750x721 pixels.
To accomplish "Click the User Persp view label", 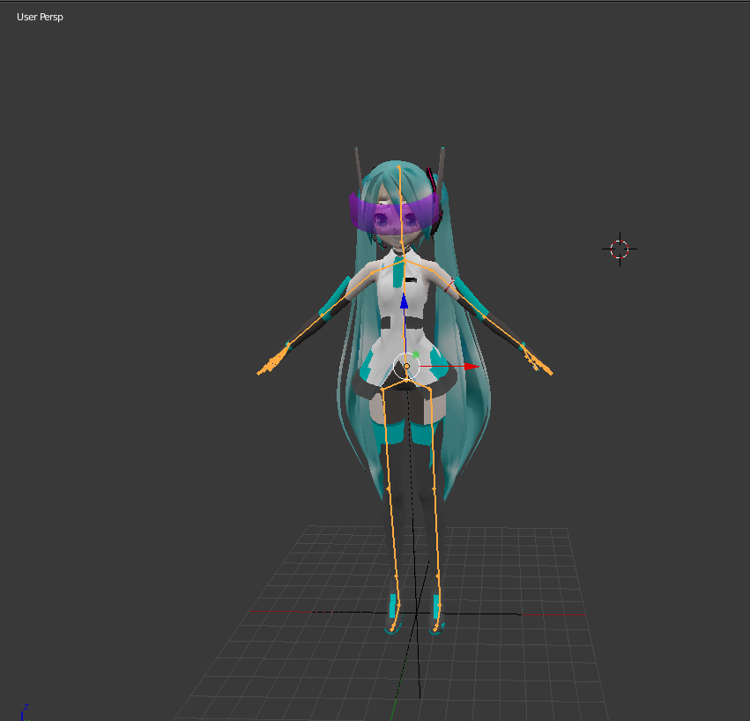I will 40,17.
